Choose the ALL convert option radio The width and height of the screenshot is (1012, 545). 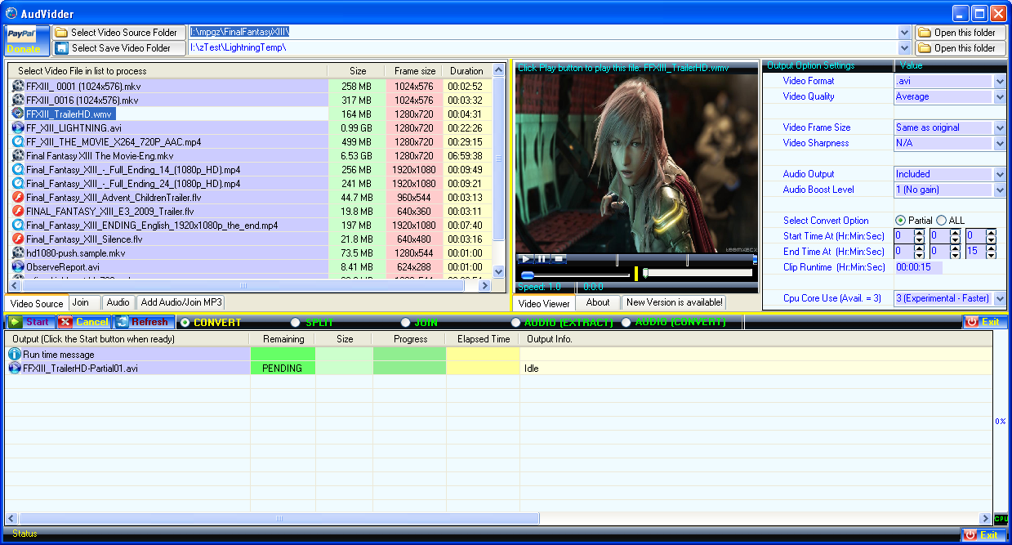coord(941,221)
